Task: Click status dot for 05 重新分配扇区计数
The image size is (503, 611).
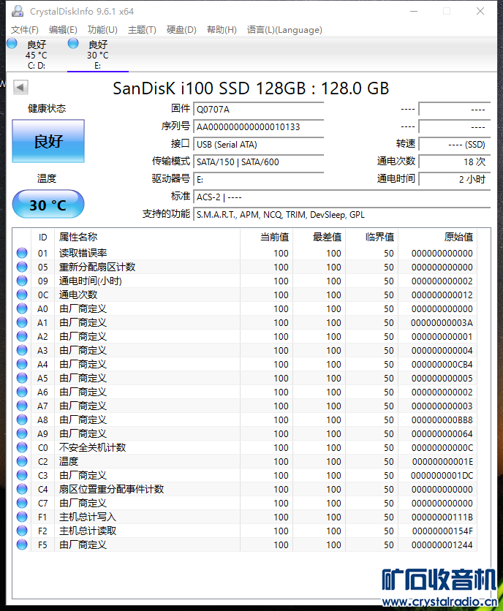Action: point(22,267)
